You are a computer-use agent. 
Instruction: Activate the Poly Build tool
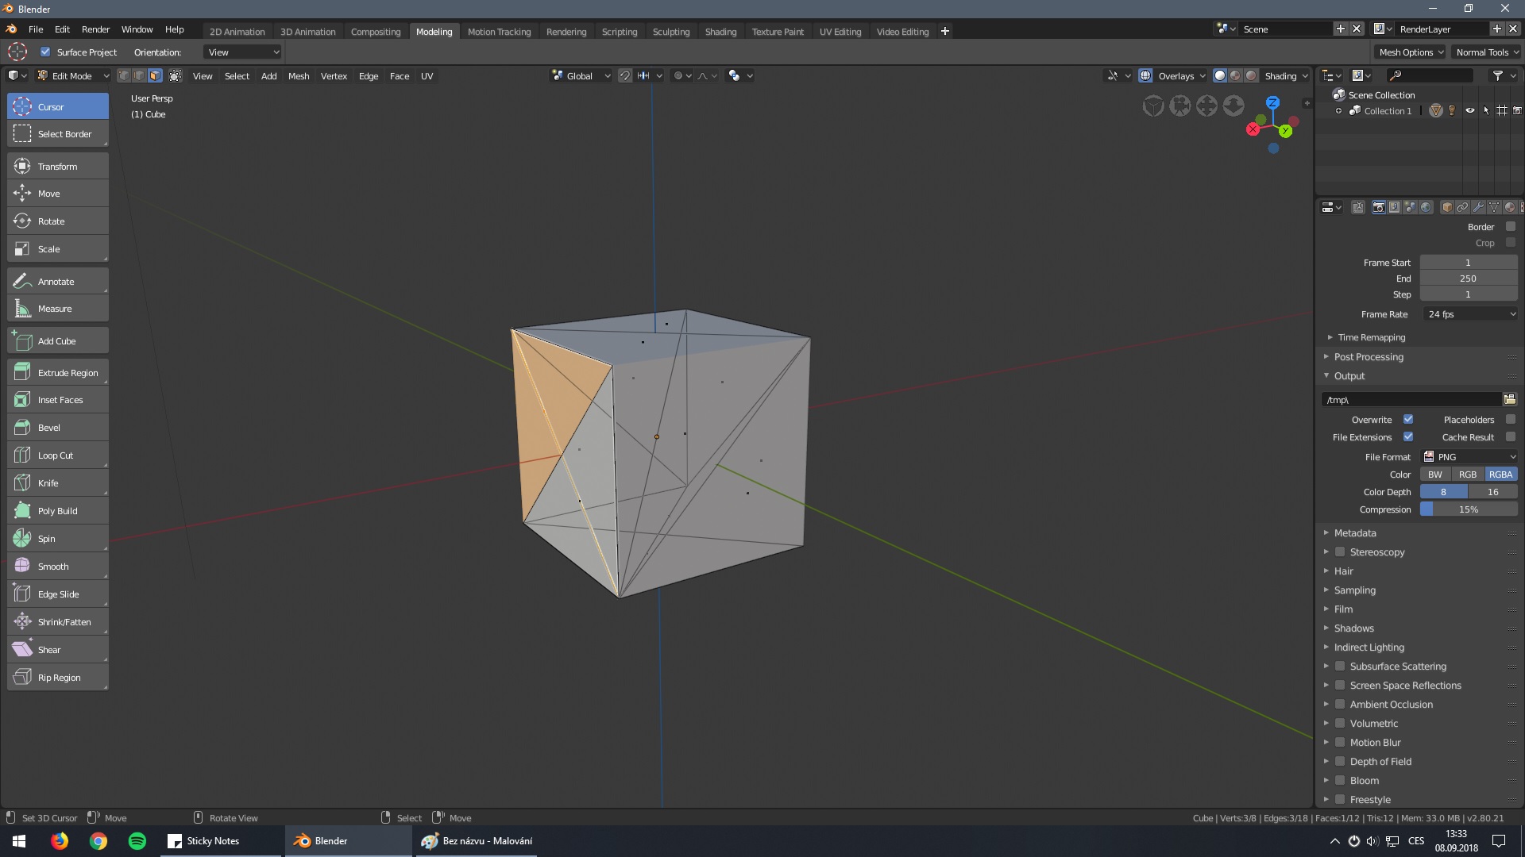click(58, 511)
